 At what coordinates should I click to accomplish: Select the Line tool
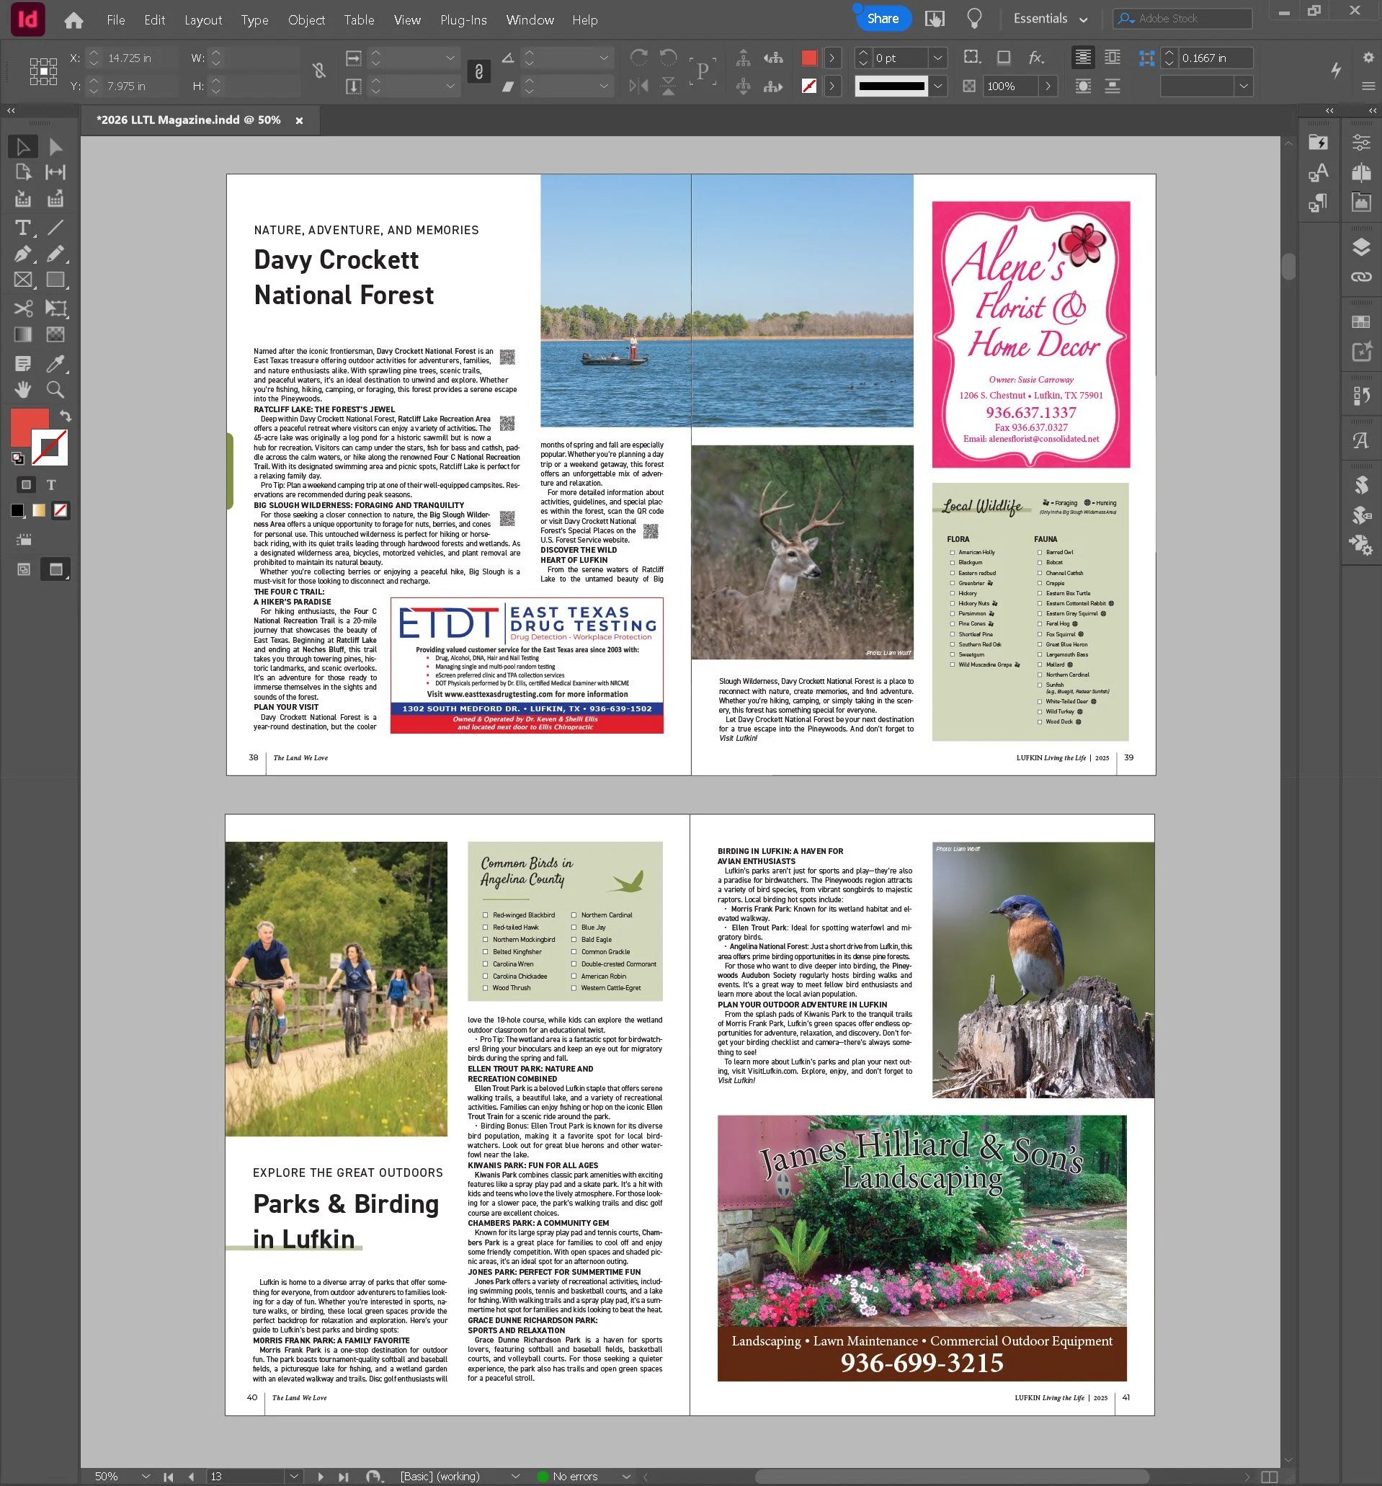55,227
